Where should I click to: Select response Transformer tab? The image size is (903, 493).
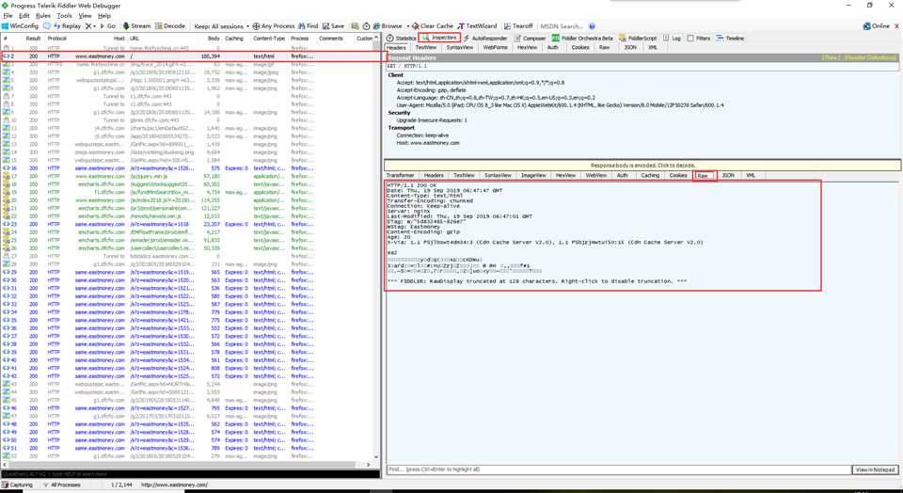401,175
